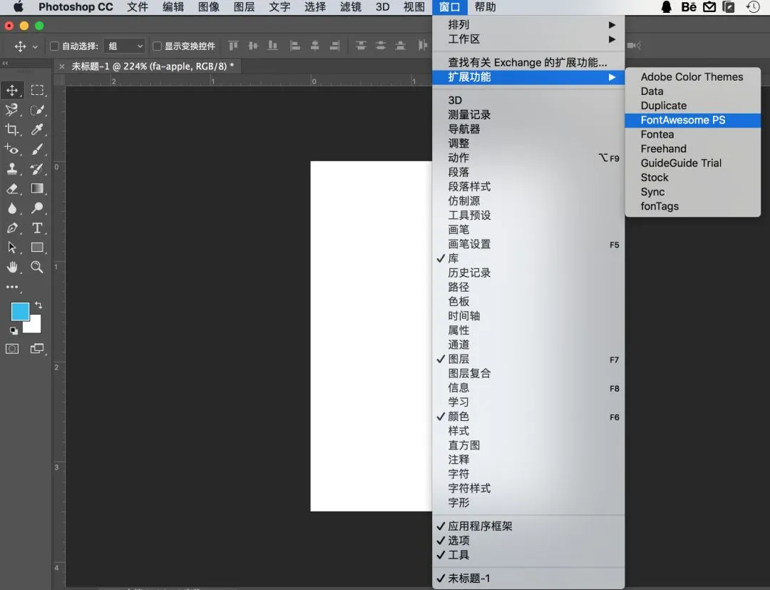770x590 pixels.
Task: Toggle Quick Mask mode icon
Action: coord(12,349)
